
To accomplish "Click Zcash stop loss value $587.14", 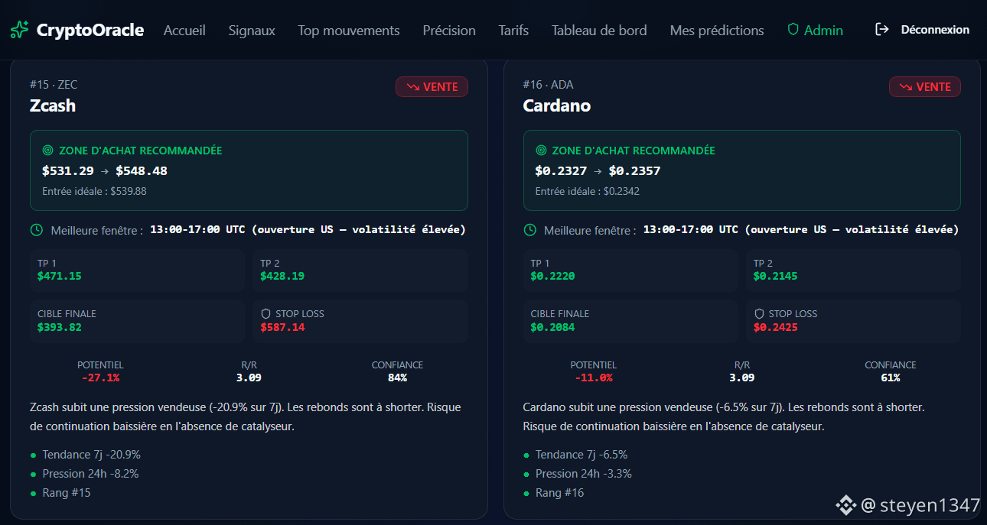I will tap(282, 327).
